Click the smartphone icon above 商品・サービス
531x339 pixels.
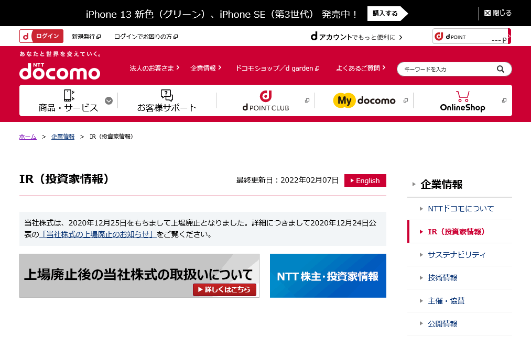[x=69, y=95]
